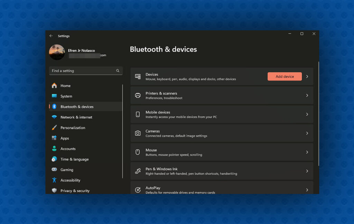
Task: Click the Efren Jr Nolasco account name
Action: click(81, 50)
